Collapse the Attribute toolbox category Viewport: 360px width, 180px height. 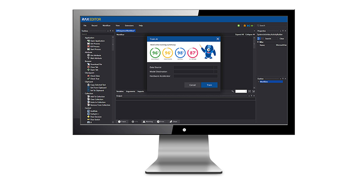pyautogui.click(x=83, y=52)
